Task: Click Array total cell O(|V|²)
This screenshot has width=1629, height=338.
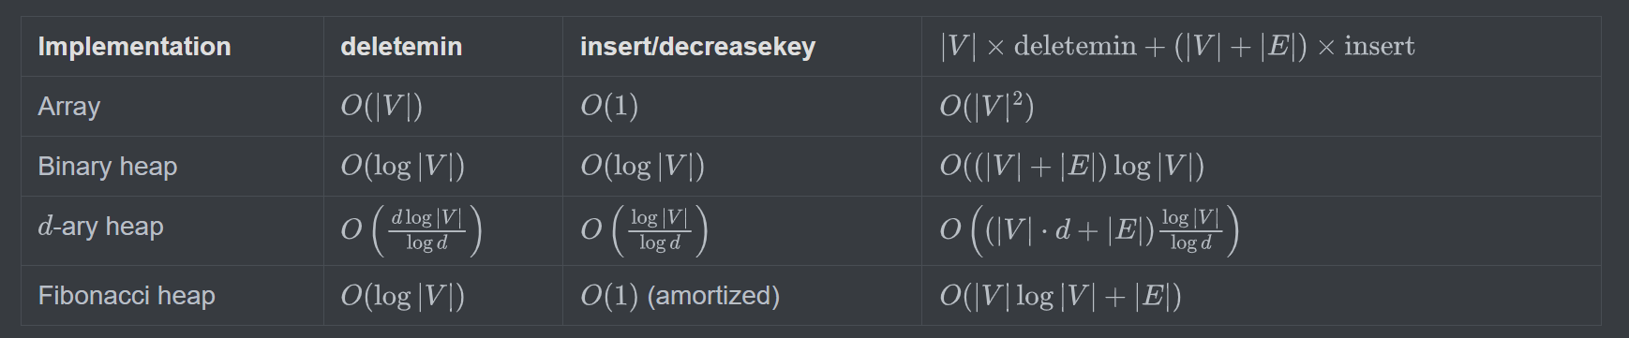Action: [987, 107]
